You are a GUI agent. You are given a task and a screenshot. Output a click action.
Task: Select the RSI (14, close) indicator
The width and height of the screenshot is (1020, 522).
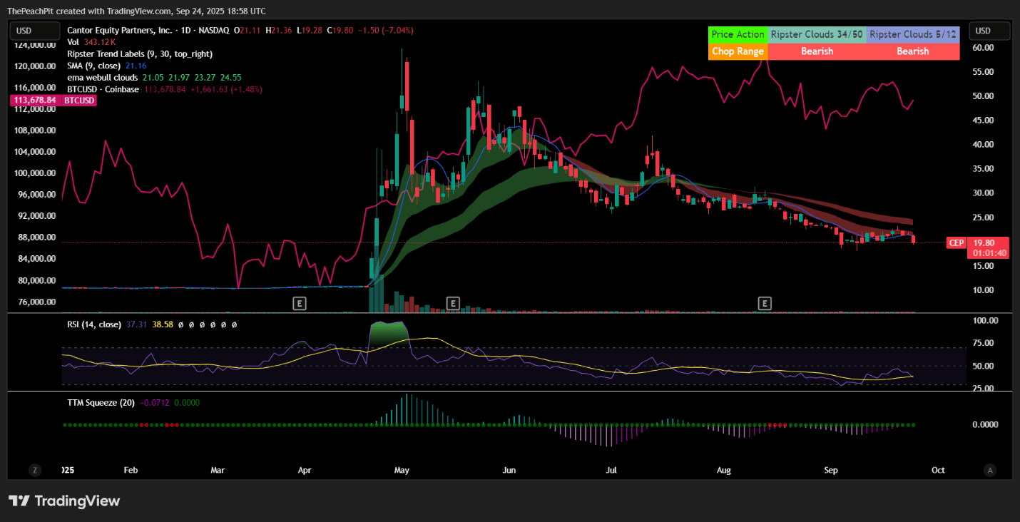(95, 324)
